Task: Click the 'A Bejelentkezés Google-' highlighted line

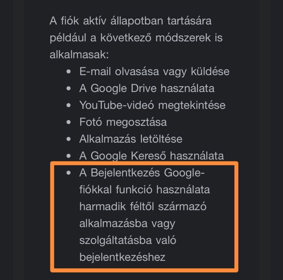Action: tap(142, 173)
